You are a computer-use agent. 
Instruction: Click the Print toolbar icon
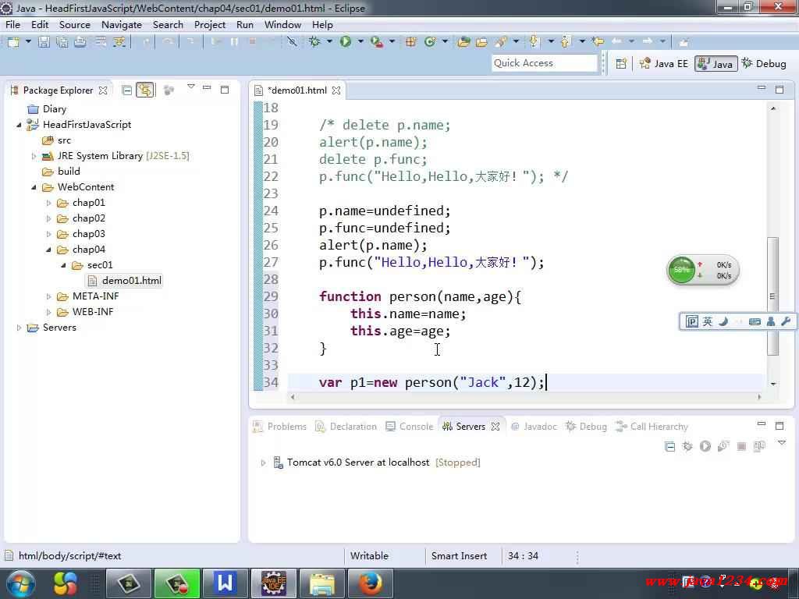[x=80, y=42]
